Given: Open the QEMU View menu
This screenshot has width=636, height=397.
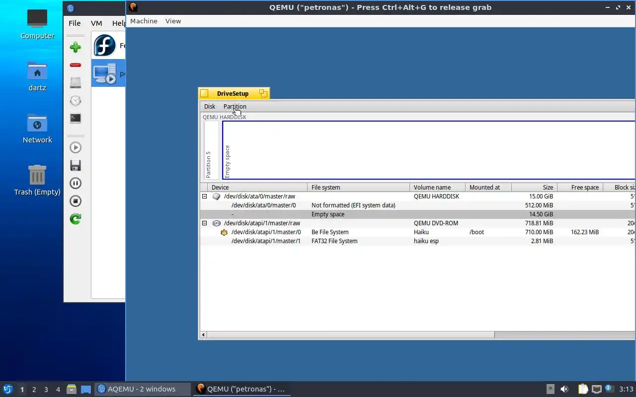Looking at the screenshot, I should pyautogui.click(x=173, y=21).
